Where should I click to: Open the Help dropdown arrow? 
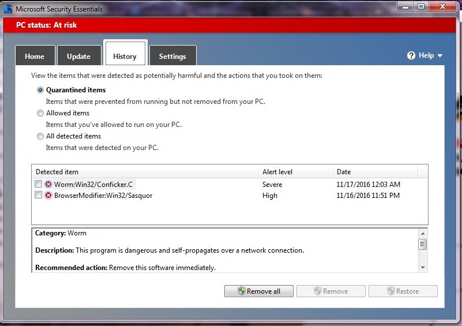440,55
